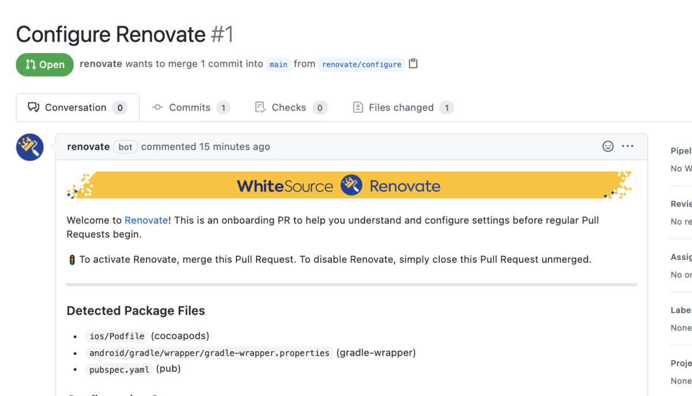Click renovate username in comment header
The height and width of the screenshot is (396, 692).
[x=88, y=146]
